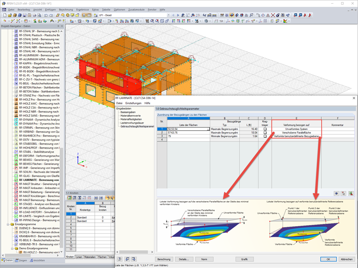Switch to the Linien table tab
This screenshot has width=358, height=268.
pyautogui.click(x=79, y=257)
